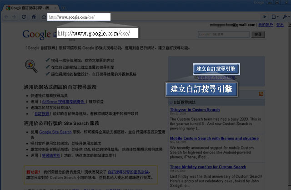Open 'Mobile Custom Search with themes and structure'
This screenshot has width=291, height=190.
214,139
